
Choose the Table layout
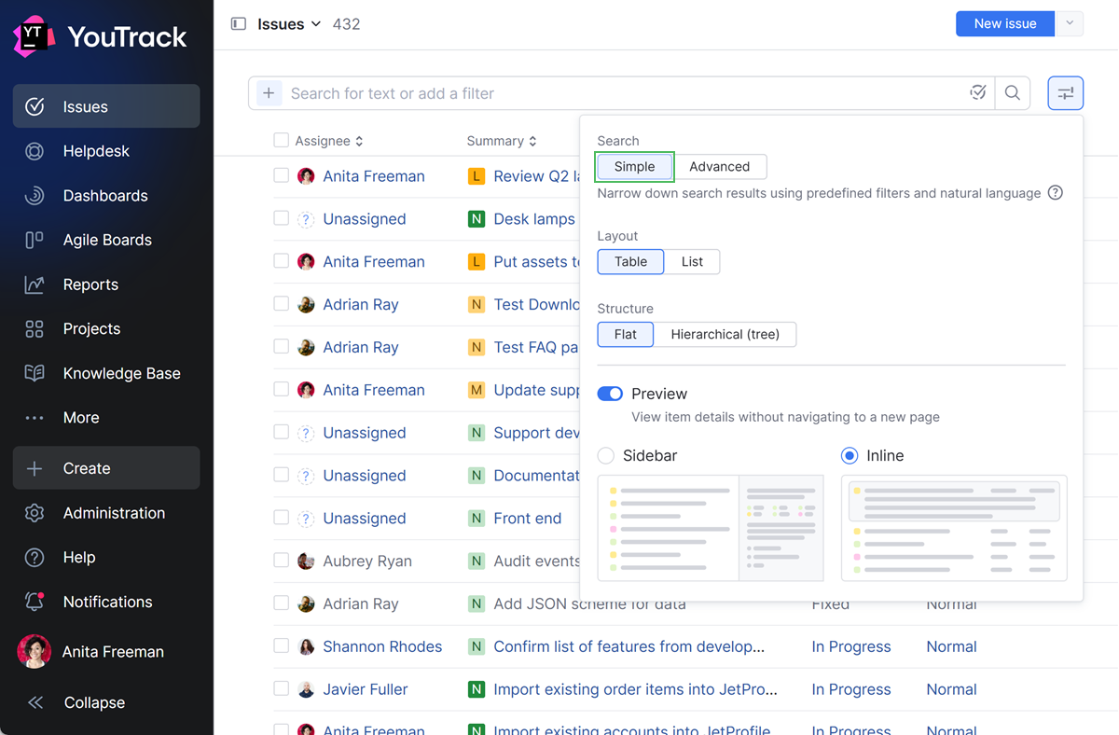631,262
